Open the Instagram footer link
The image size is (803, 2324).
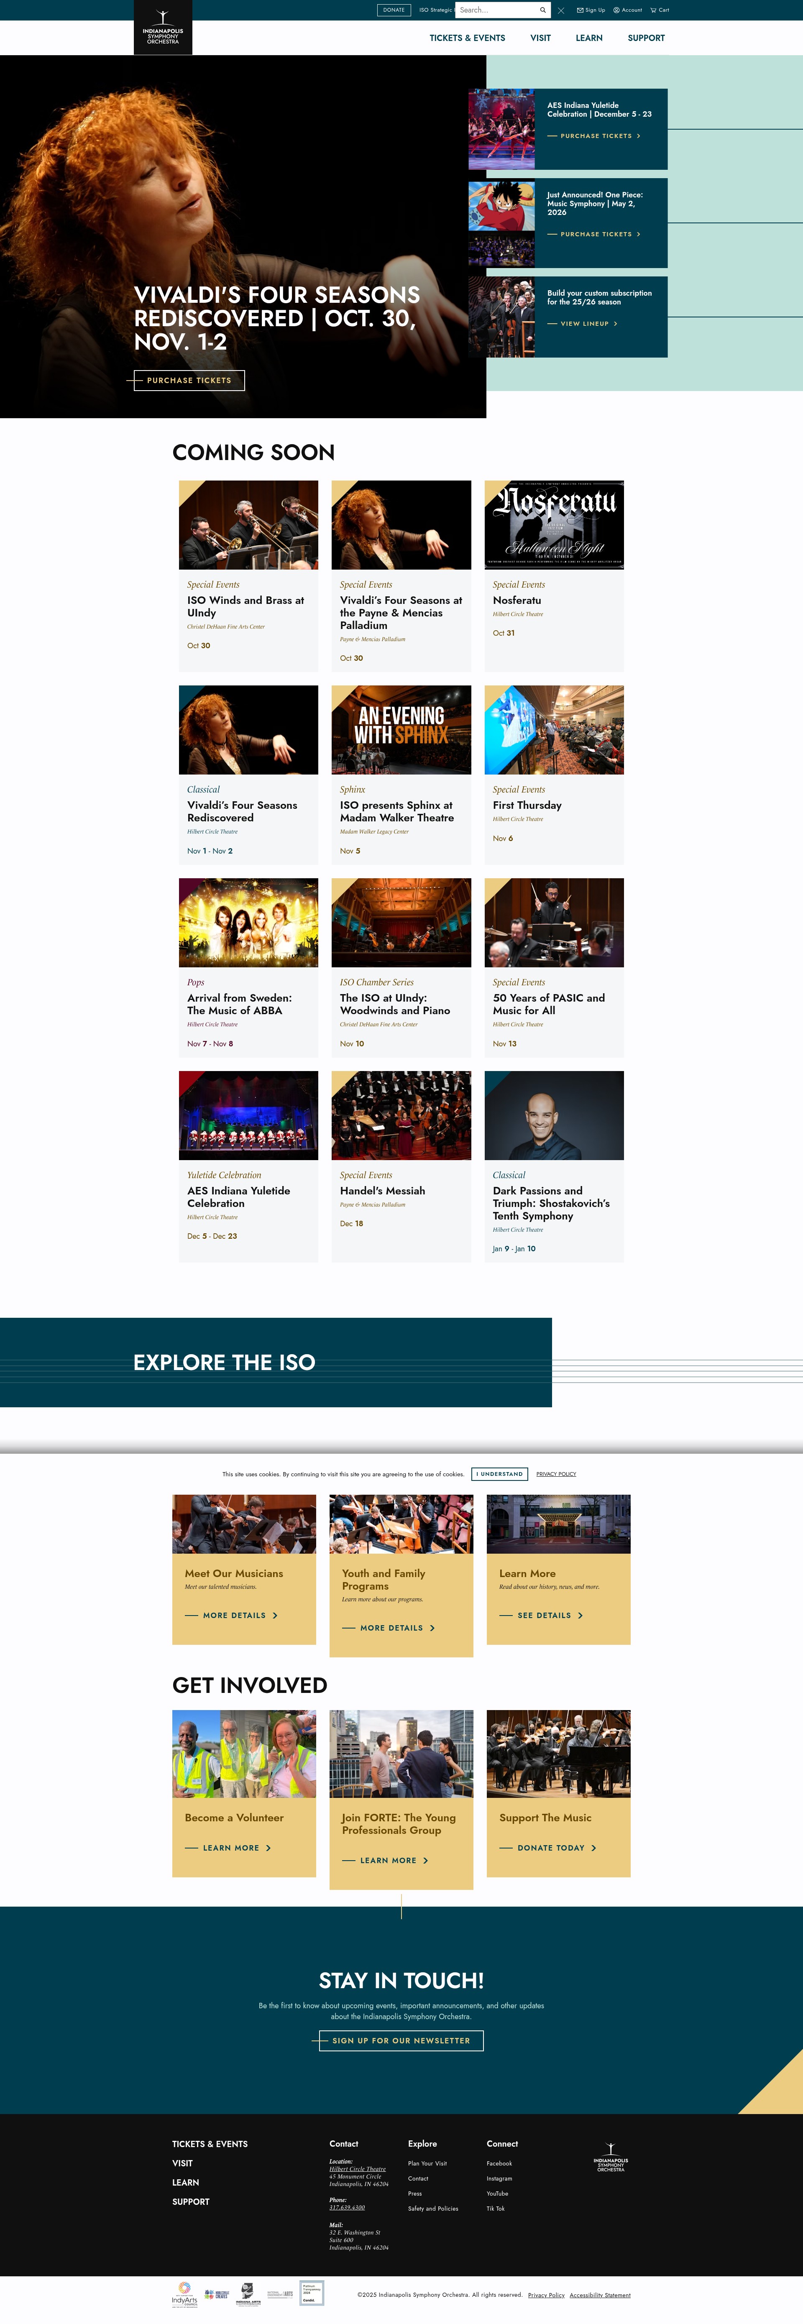499,2179
